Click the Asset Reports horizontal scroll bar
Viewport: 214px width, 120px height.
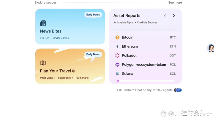point(146,81)
